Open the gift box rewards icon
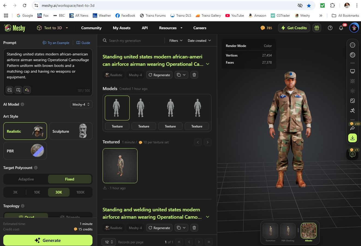Viewport: 361px width, 246px height. click(x=317, y=28)
